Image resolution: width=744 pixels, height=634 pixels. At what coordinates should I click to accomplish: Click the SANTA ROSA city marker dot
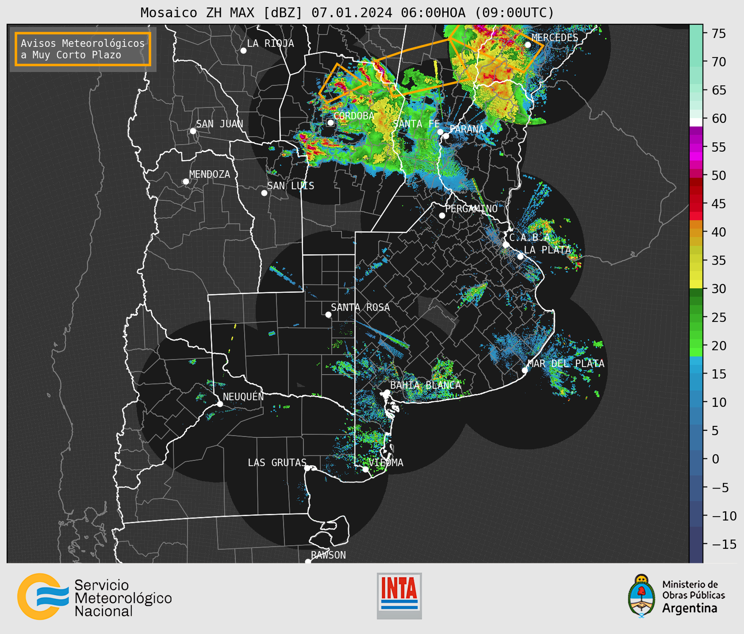pyautogui.click(x=328, y=314)
